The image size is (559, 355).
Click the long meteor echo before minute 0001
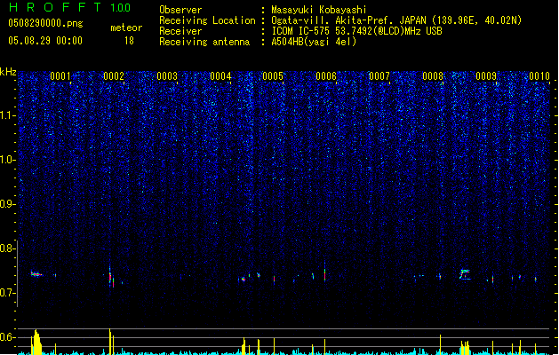click(36, 274)
